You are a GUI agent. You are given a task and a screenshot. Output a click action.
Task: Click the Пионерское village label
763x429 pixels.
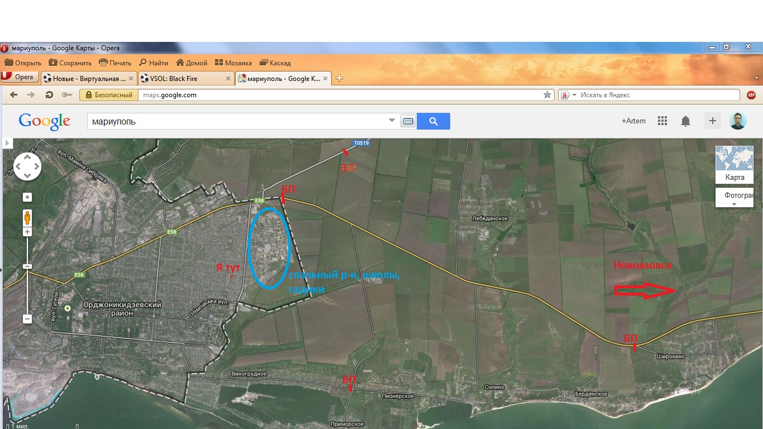[x=398, y=396]
